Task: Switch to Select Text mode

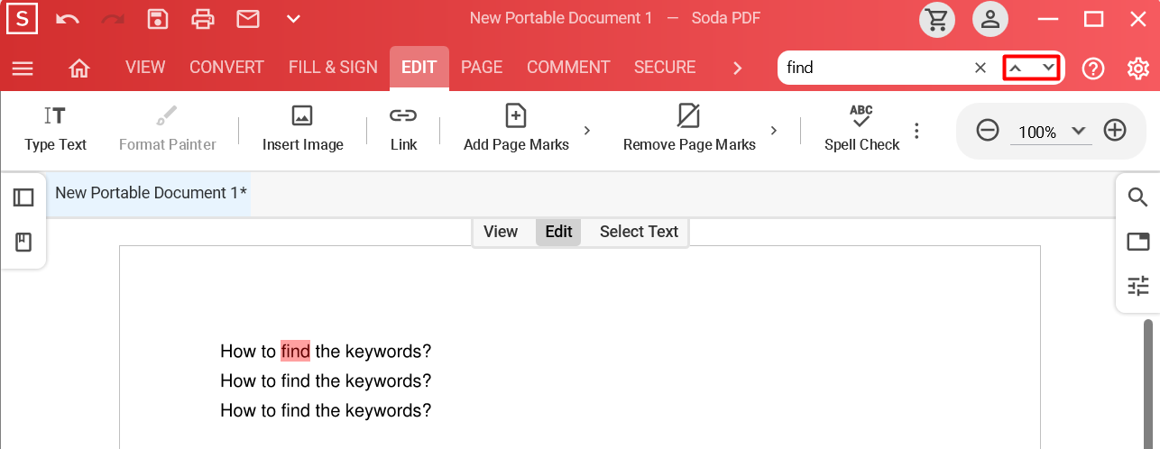Action: tap(639, 232)
